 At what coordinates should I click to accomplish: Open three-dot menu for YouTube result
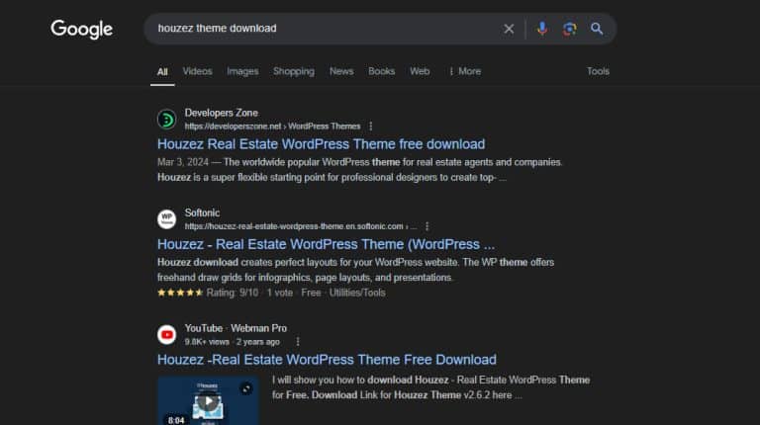298,342
